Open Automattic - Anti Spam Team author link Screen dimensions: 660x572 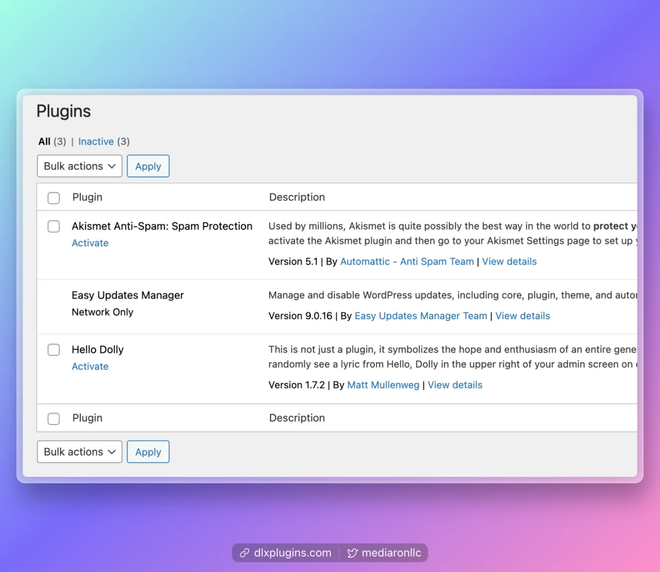click(x=407, y=262)
